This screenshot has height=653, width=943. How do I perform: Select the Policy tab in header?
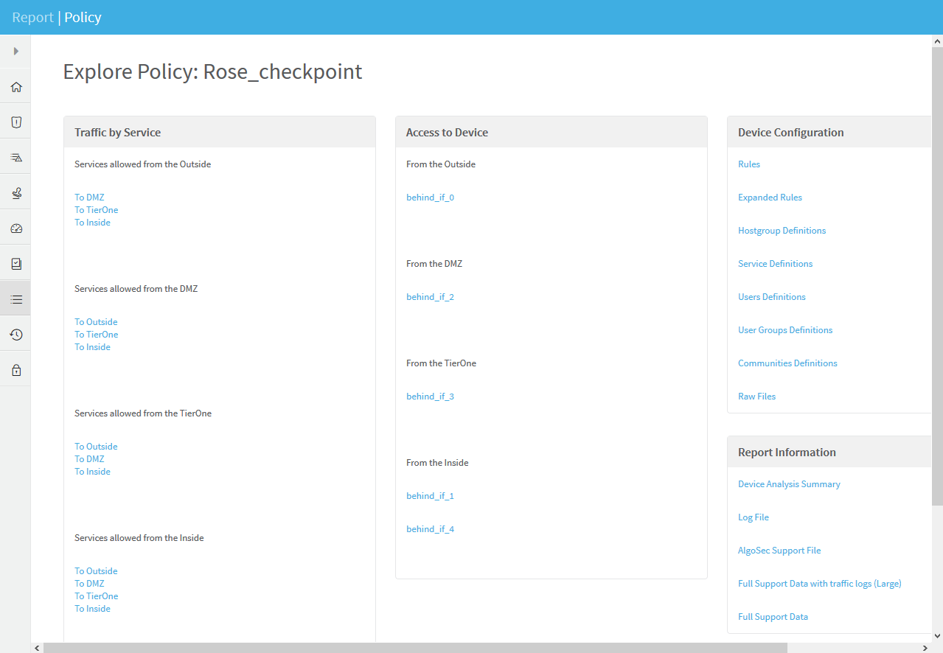[83, 18]
